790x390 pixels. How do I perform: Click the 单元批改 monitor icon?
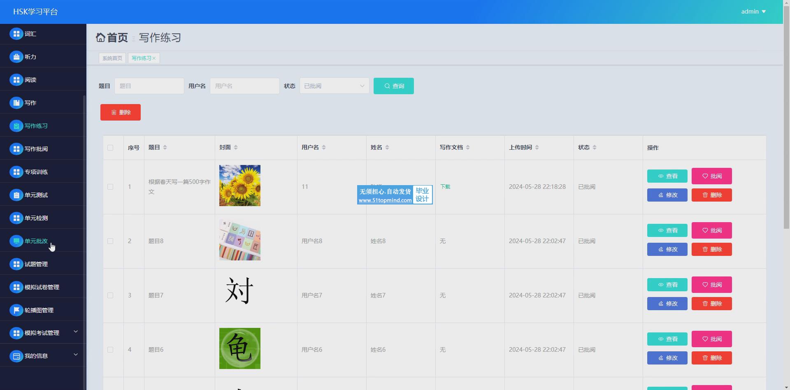[16, 241]
